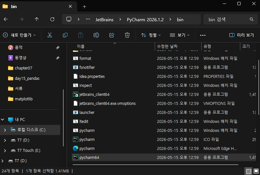Screen dimensions: 260x175
Task: Click the music 음악 folder icon
Action: pos(10,47)
